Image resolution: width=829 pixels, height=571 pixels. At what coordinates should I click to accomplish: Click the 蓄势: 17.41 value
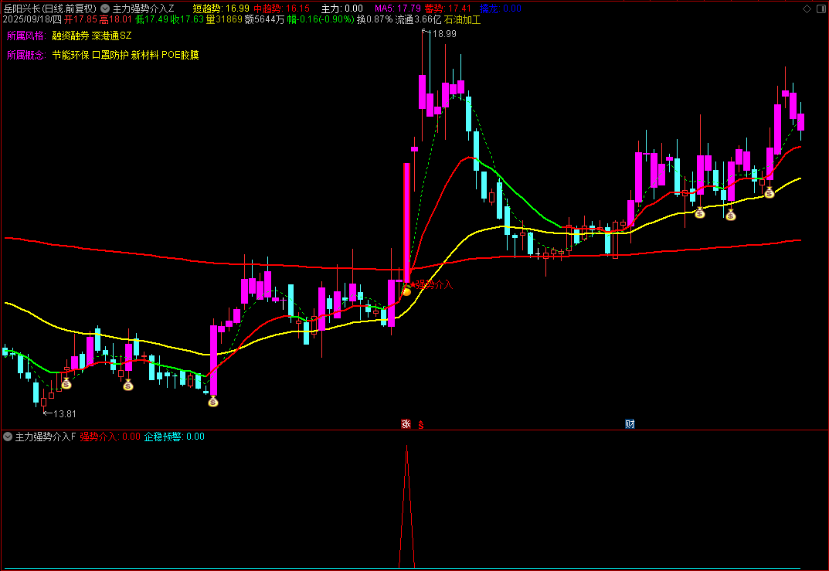point(448,8)
